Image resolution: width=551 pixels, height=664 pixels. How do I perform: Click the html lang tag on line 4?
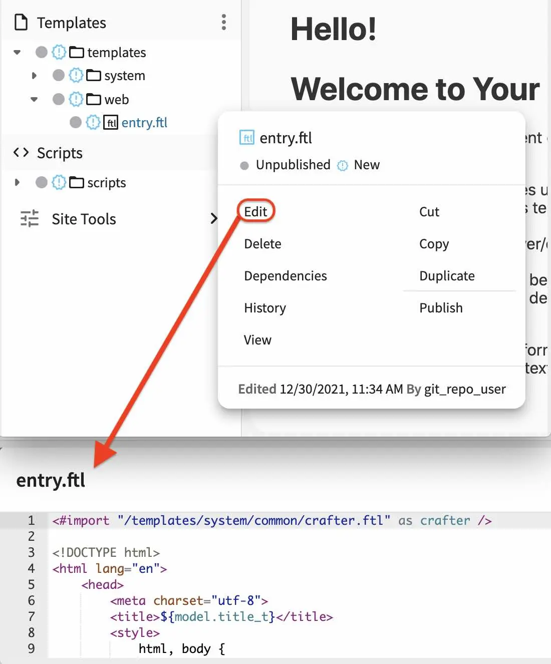click(x=110, y=569)
